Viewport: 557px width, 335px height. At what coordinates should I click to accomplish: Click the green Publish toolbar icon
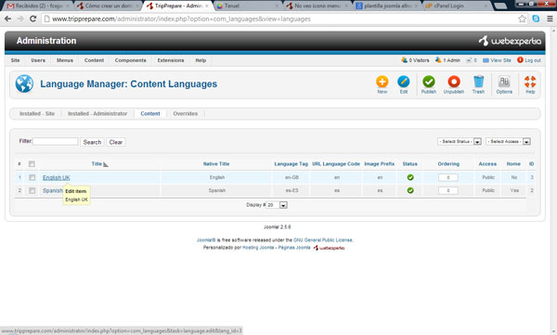[x=428, y=82]
